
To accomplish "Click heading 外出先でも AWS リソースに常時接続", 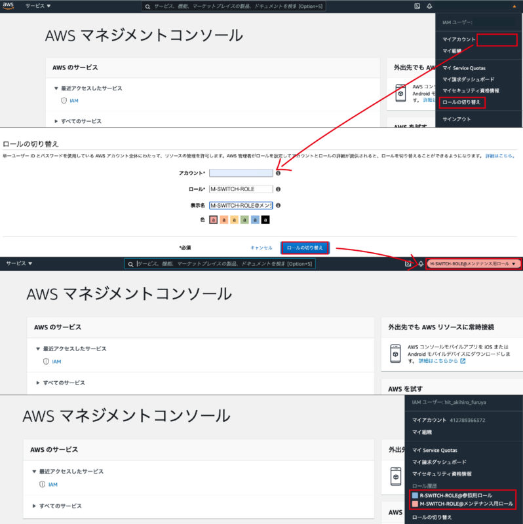I will tap(440, 327).
